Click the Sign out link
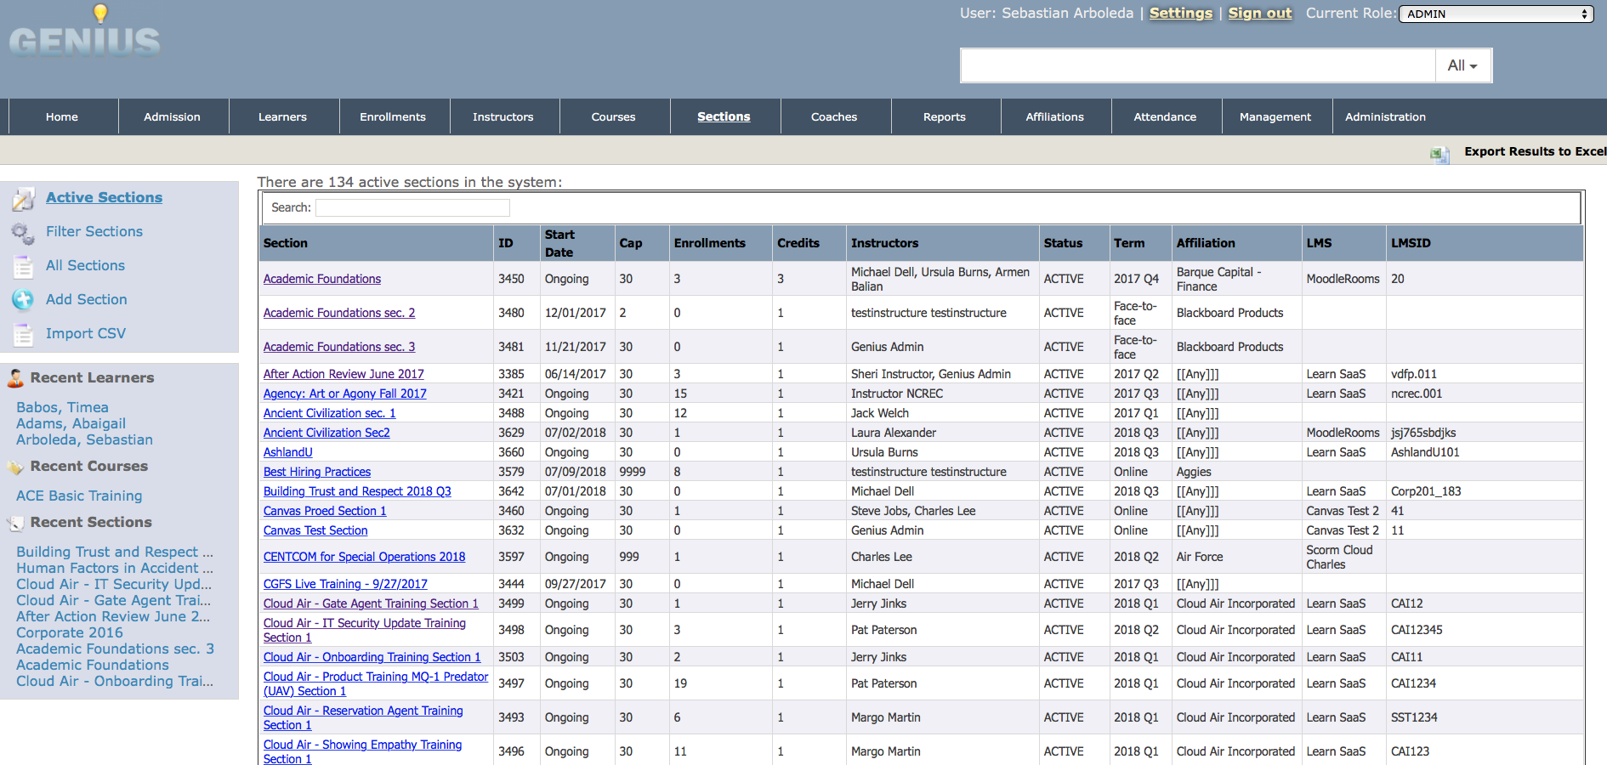 click(1259, 14)
